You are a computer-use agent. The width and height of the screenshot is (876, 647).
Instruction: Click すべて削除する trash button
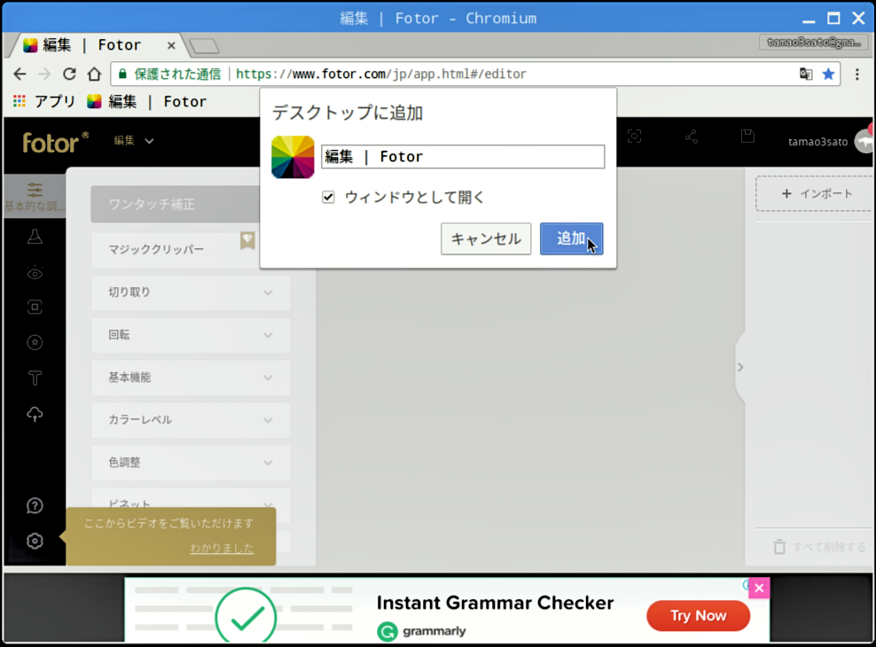pyautogui.click(x=819, y=547)
